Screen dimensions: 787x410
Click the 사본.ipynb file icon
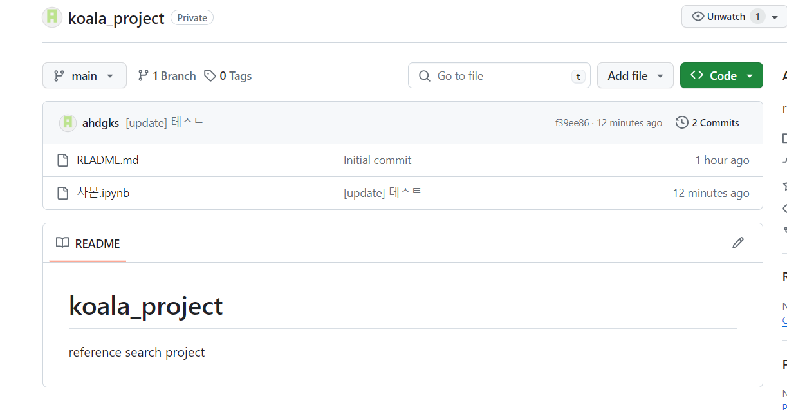[62, 193]
